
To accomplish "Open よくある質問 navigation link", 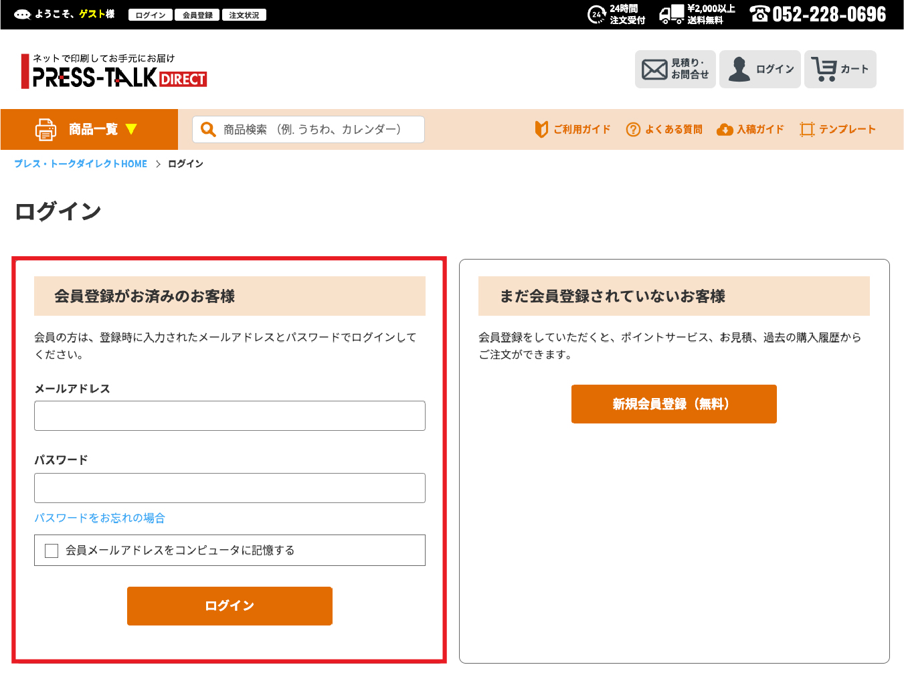I will [673, 129].
